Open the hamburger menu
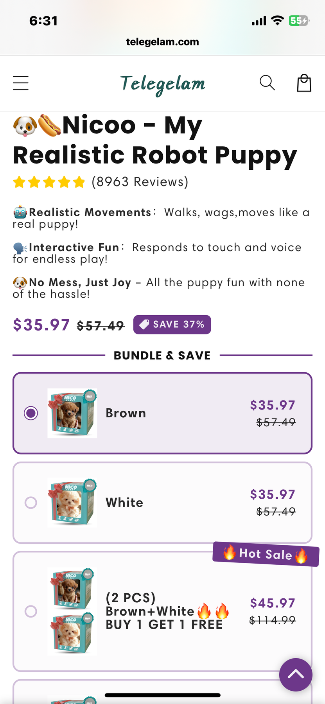The height and width of the screenshot is (704, 325). (x=21, y=83)
